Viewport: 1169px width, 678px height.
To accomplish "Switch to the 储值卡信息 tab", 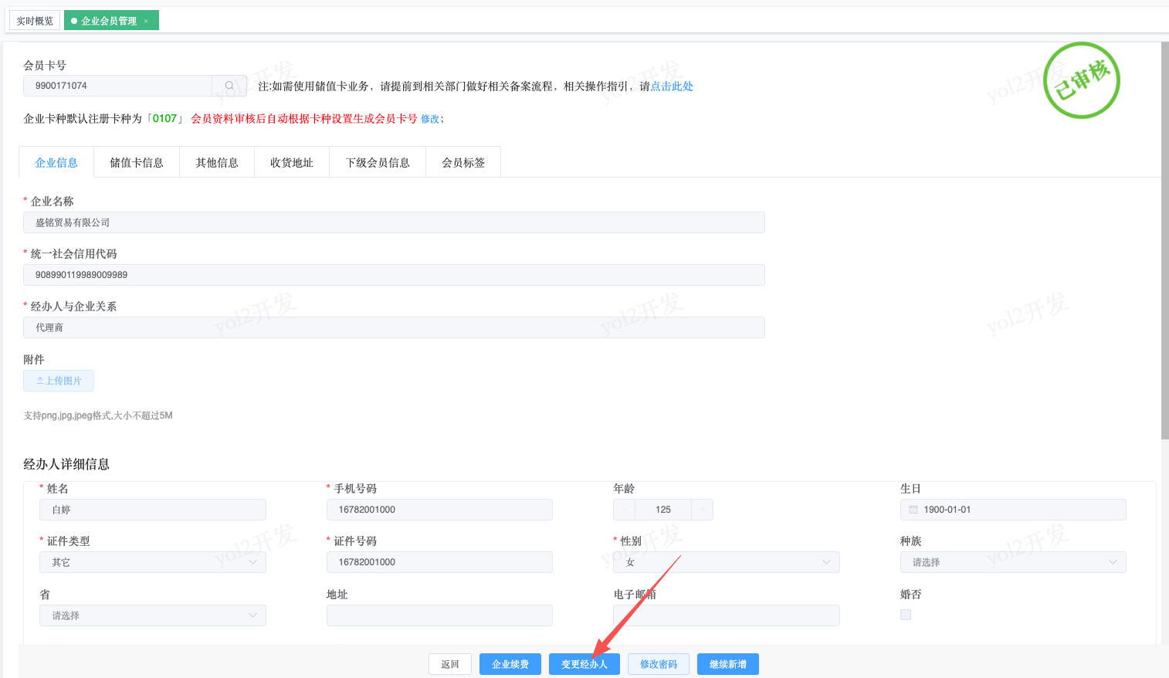I will 137,162.
